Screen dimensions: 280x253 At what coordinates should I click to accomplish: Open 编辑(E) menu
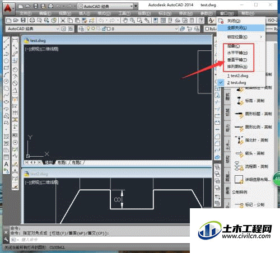point(45,13)
